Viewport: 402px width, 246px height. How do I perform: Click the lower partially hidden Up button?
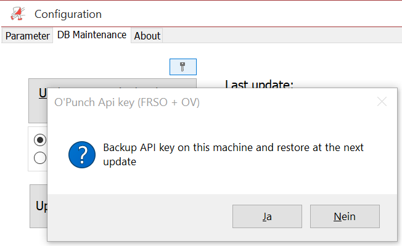point(39,206)
